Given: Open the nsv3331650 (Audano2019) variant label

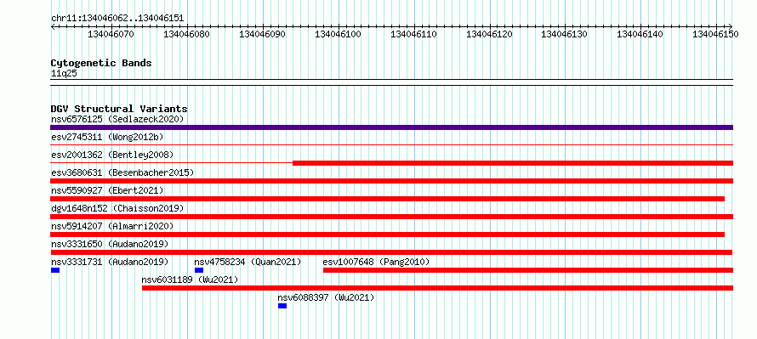Looking at the screenshot, I should 110,244.
